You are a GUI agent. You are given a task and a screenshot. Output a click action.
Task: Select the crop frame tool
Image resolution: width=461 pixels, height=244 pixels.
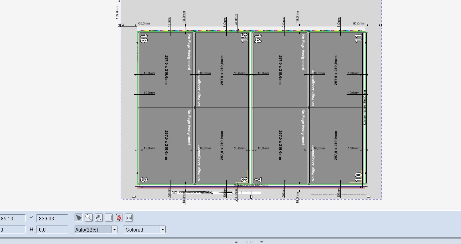tap(108, 218)
